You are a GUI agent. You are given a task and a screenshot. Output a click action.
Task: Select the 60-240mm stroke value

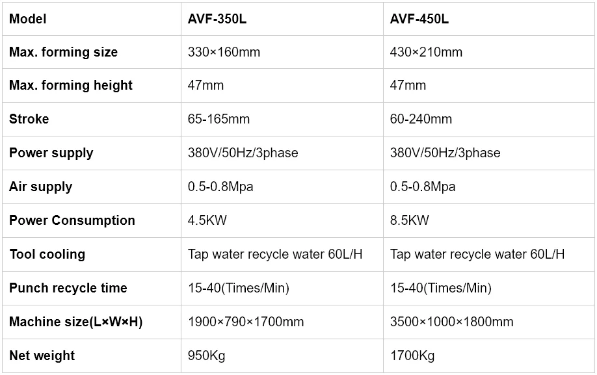421,119
